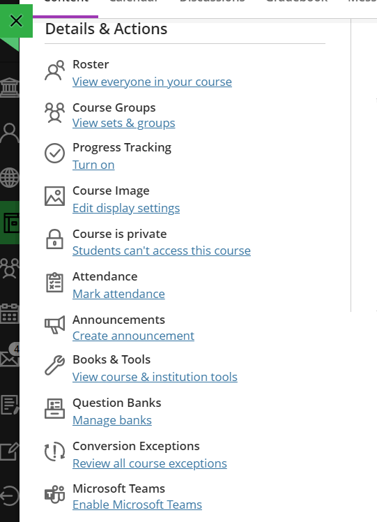The image size is (377, 522).
Task: Click the Books & Tools wrench icon
Action: 54,365
